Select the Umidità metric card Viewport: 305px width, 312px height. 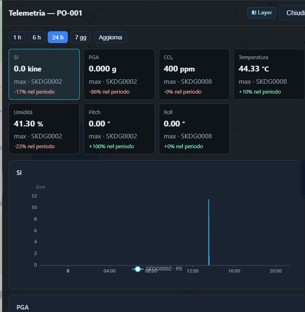44,129
